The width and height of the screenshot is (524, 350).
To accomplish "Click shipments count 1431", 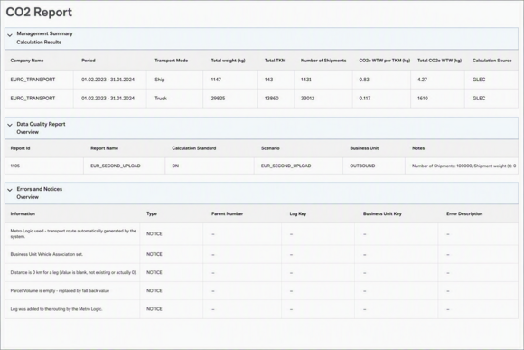I will click(x=305, y=80).
